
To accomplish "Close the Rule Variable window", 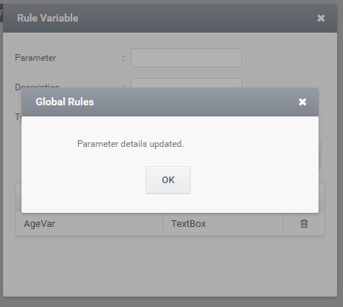I will 321,18.
